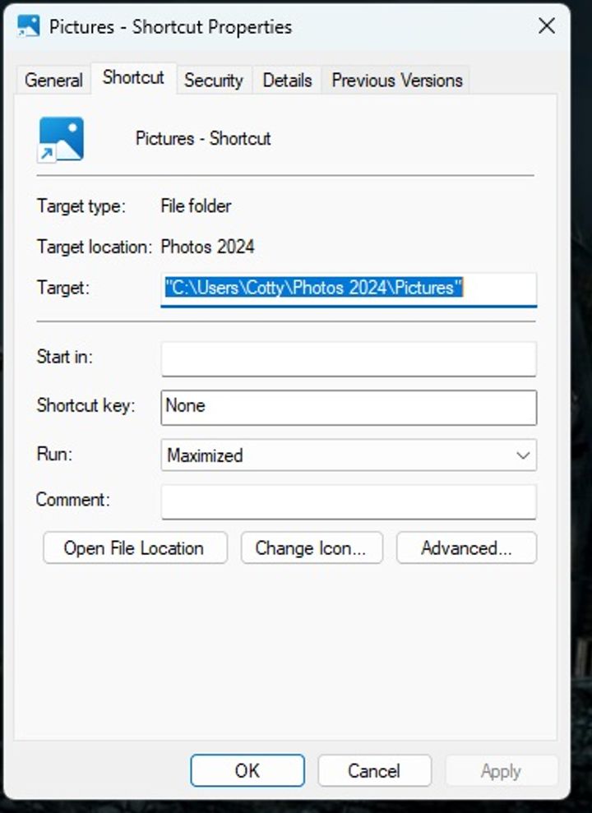Close the Shortcut Properties dialog
The image size is (592, 813).
(547, 26)
